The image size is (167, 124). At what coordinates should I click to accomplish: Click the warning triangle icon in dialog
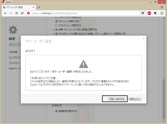pos(83,64)
